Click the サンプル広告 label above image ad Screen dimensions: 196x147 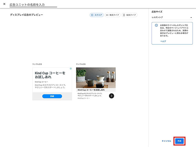(81, 64)
